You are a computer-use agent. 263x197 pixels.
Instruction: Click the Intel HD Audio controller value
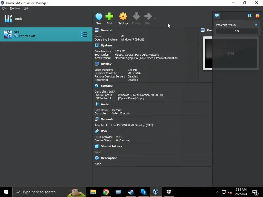(121, 113)
